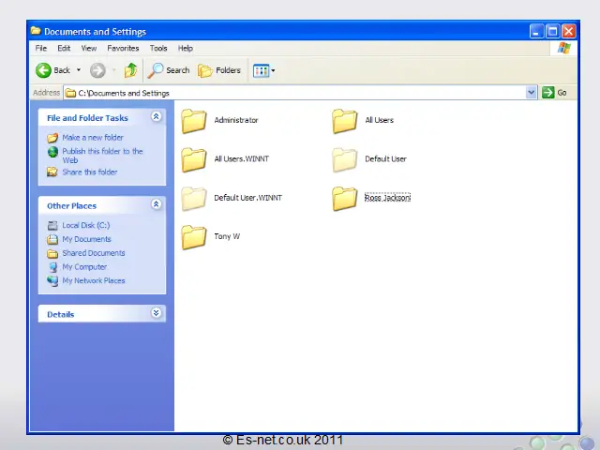Click the Make a new folder icon
The image size is (600, 450).
pyautogui.click(x=52, y=138)
